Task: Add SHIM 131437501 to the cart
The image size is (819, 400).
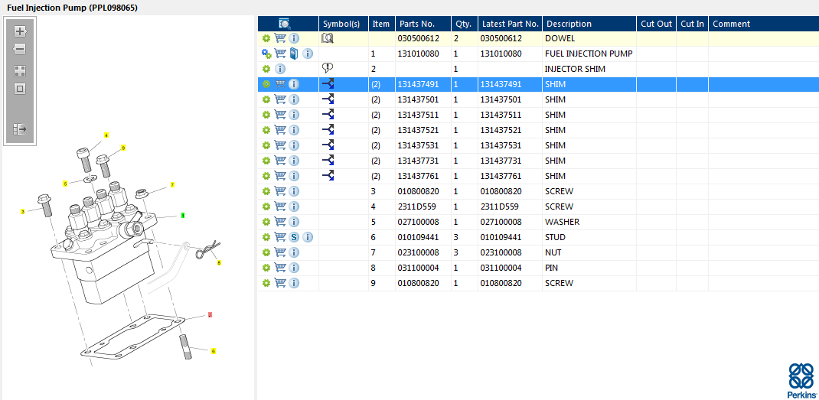Action: (x=280, y=99)
